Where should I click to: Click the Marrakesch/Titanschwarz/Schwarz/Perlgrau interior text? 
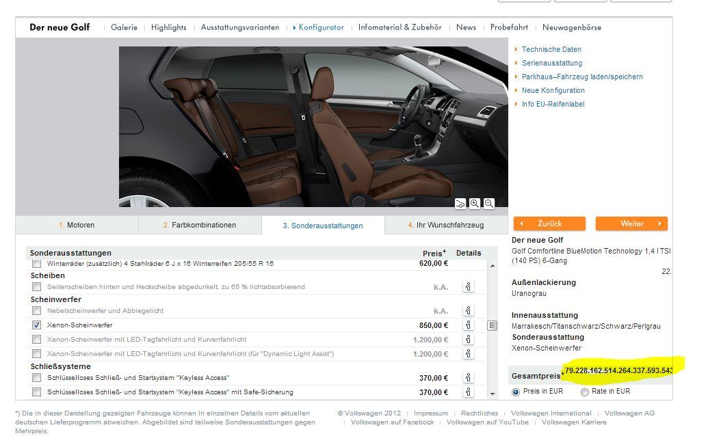pos(586,326)
